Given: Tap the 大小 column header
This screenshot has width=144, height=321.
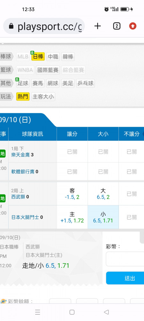Looking at the screenshot, I should pyautogui.click(x=103, y=134).
